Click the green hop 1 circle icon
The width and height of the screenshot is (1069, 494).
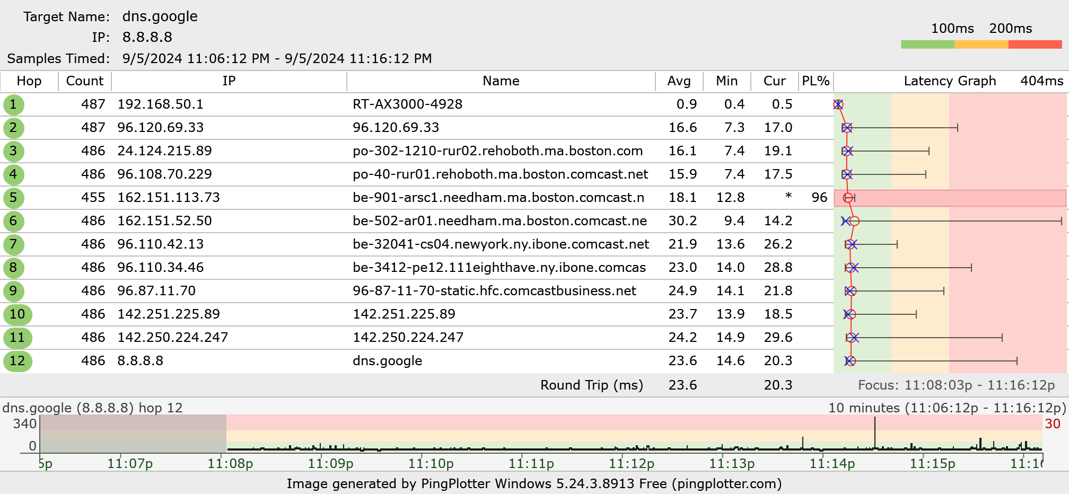tap(13, 104)
